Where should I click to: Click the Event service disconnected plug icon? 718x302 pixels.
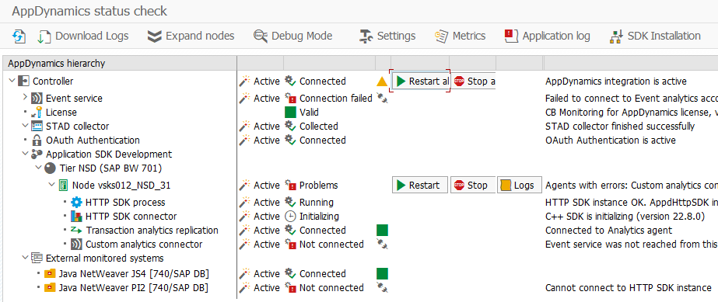(x=383, y=98)
